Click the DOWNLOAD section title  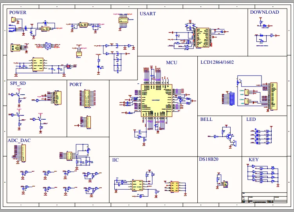[265, 12]
